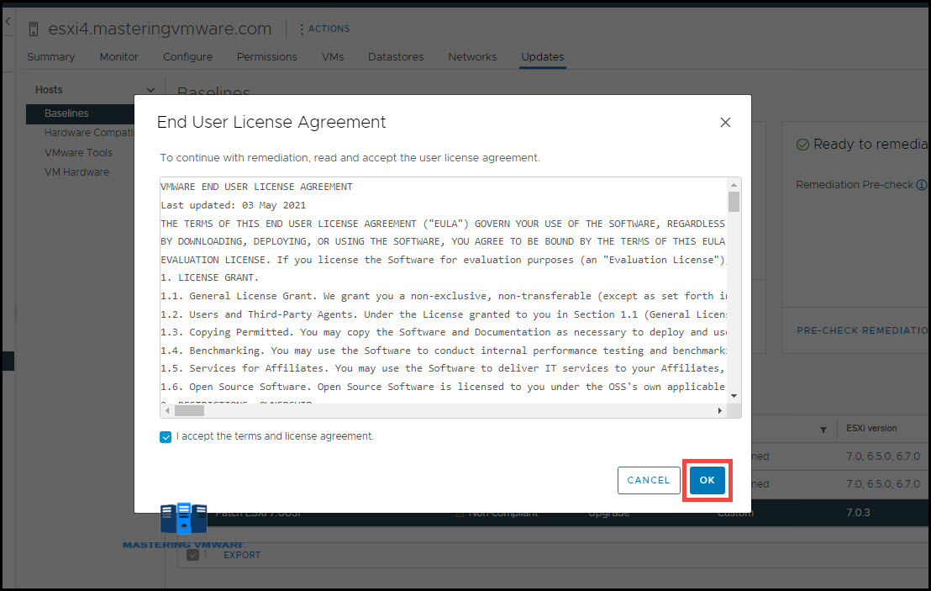The height and width of the screenshot is (591, 931).
Task: Switch to the Monitor tab
Action: 118,56
